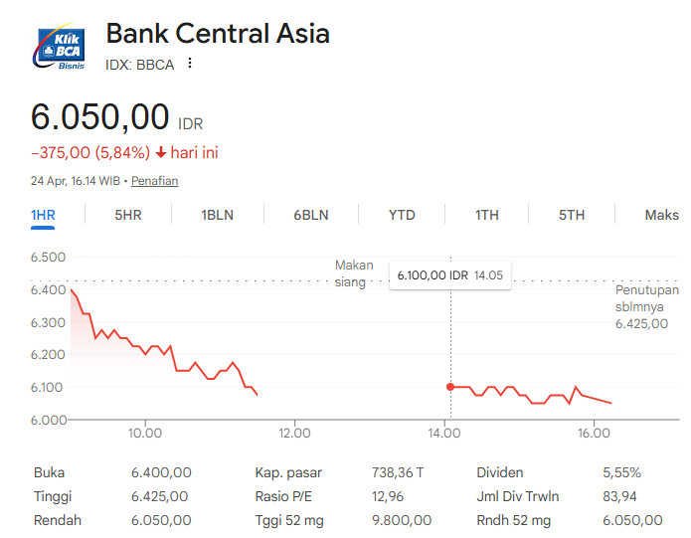Show the 6BLN chart range
This screenshot has width=691, height=538.
(x=310, y=215)
